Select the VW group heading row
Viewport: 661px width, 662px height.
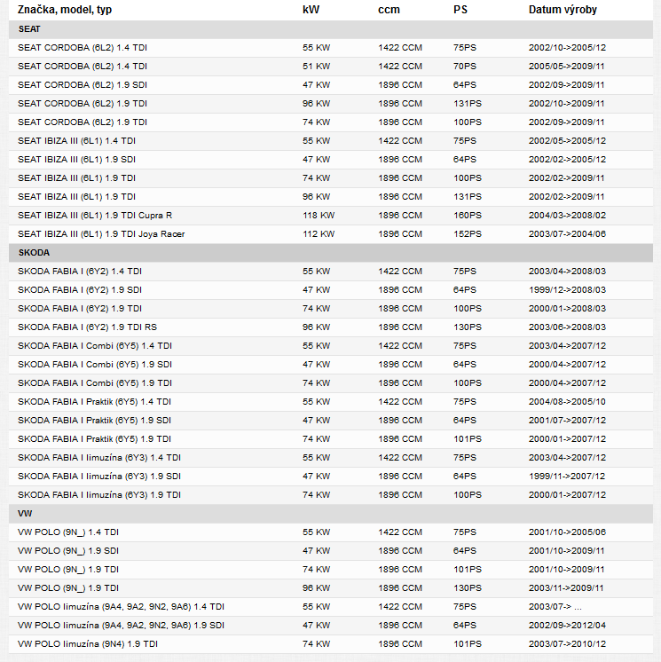tap(330, 514)
